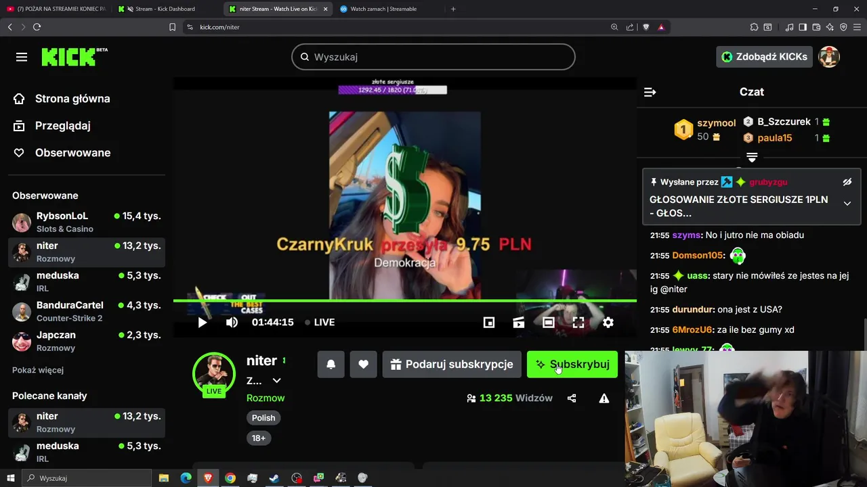Open the browser extensions puzzle icon

tap(754, 27)
